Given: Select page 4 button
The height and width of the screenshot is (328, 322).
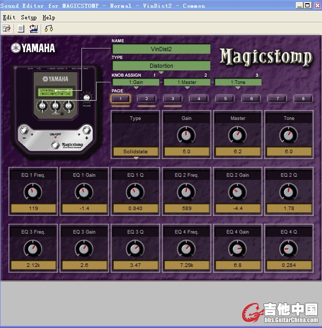Looking at the screenshot, I should (199, 99).
